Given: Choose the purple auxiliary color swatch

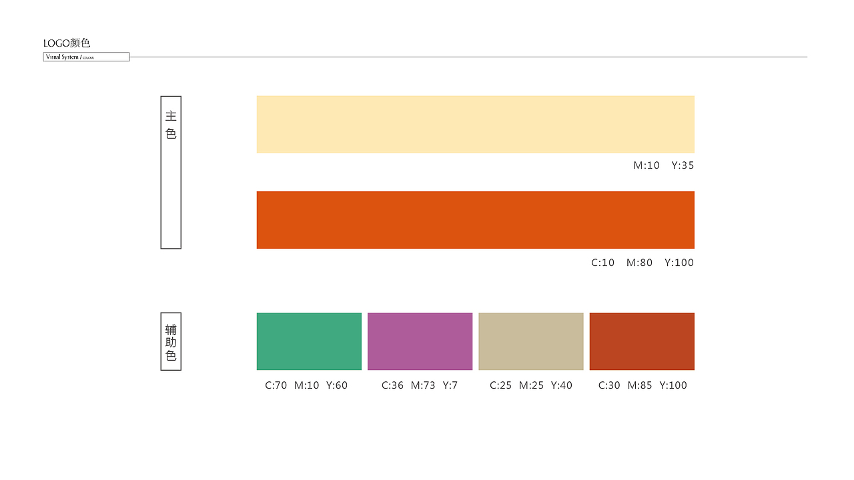Looking at the screenshot, I should click(x=420, y=341).
